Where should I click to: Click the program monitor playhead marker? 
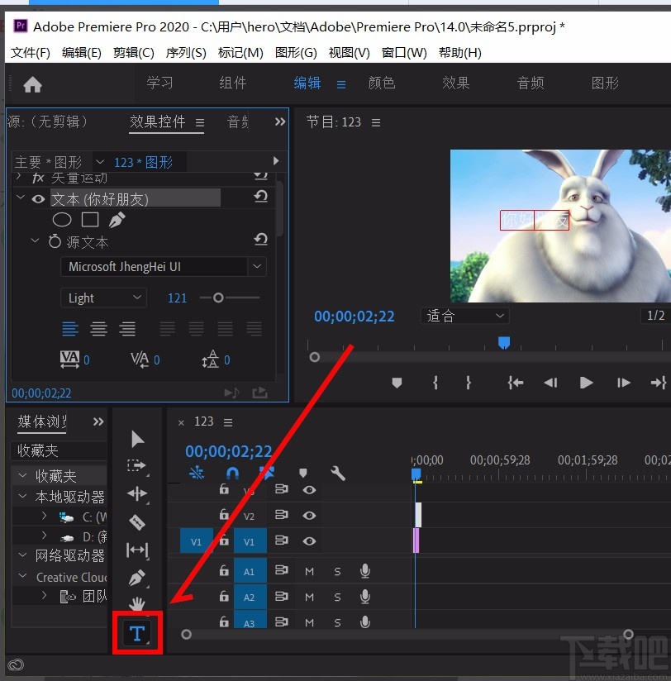pos(504,342)
